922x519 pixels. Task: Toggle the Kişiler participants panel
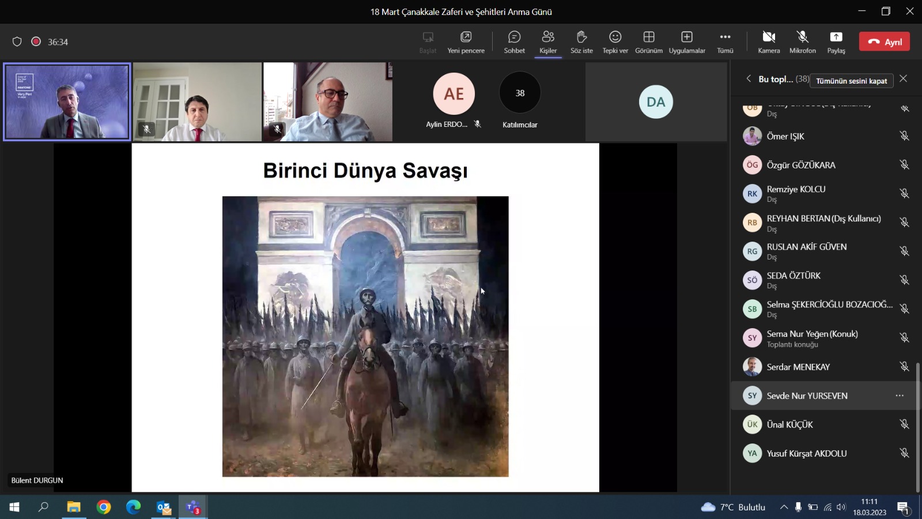548,42
